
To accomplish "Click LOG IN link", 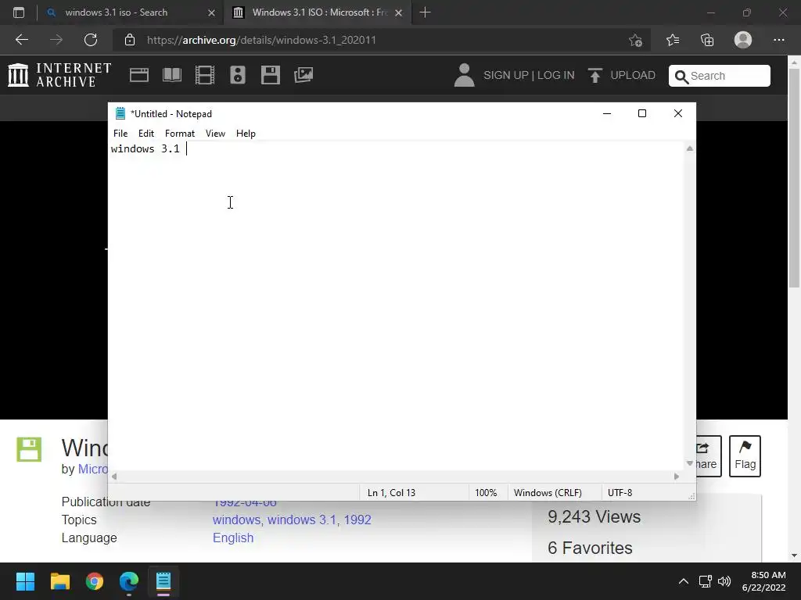I will click(x=556, y=75).
